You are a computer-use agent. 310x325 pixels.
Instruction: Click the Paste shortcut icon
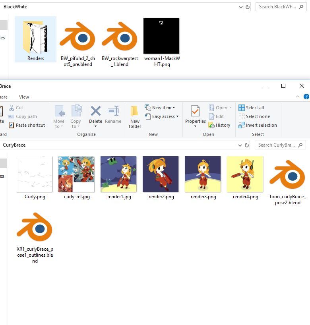pyautogui.click(x=11, y=125)
